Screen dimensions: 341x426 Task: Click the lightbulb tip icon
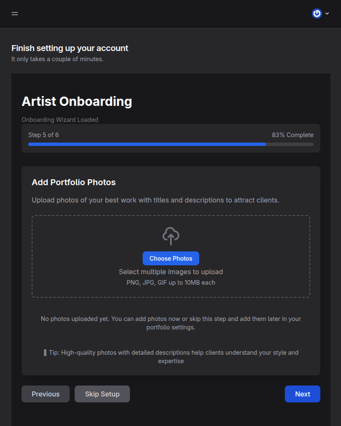[x=44, y=352]
